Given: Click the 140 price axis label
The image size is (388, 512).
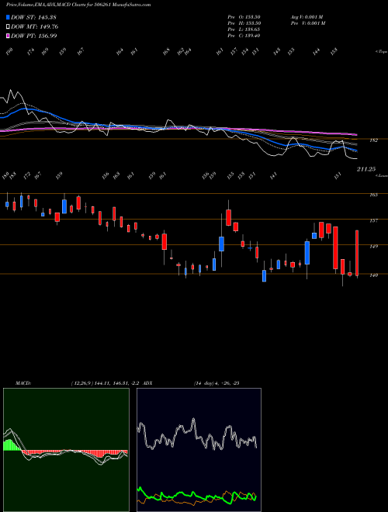Looking at the screenshot, I should point(373,275).
